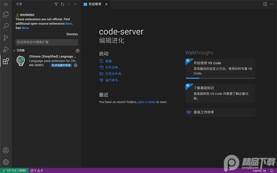277x173 pixels.
Task: Click the filter extensions funnel icon
Action: [x=56, y=4]
